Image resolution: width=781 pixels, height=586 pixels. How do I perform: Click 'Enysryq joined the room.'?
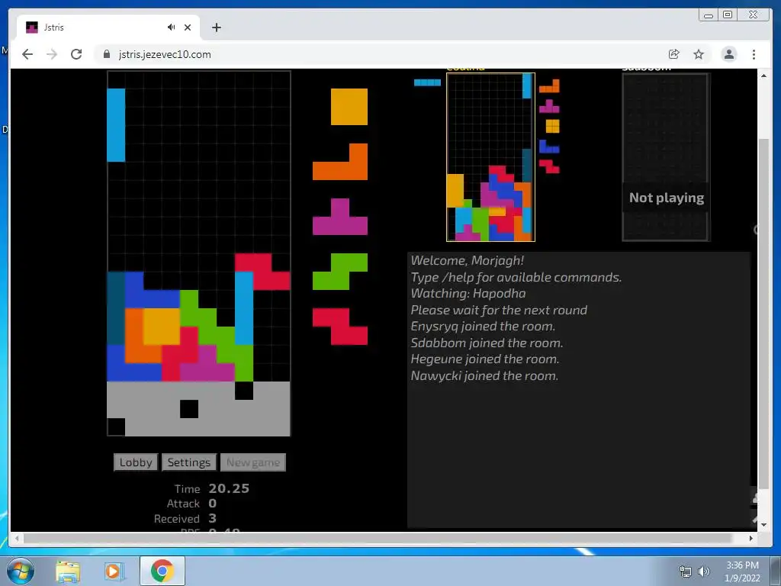click(483, 327)
